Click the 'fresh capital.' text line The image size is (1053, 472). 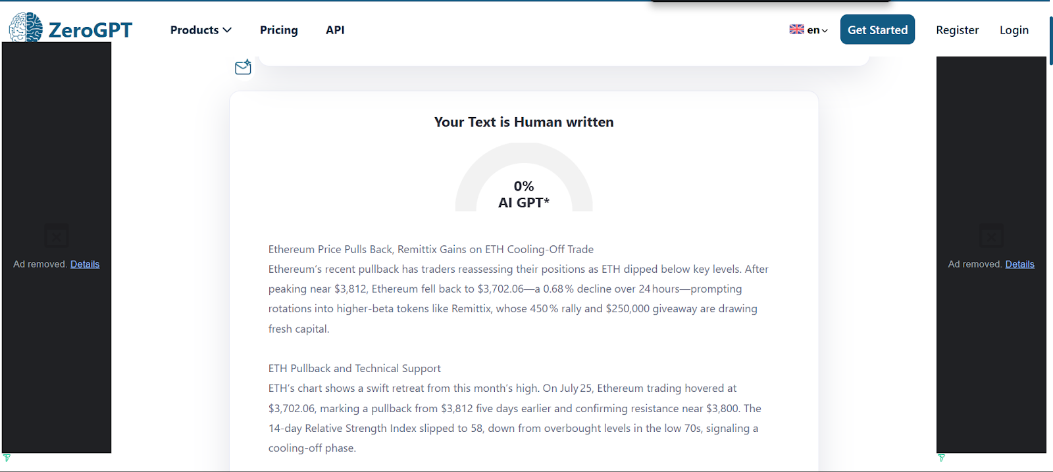coord(299,329)
